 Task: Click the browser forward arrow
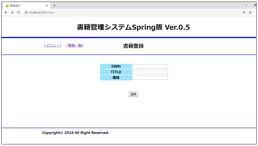12,12
